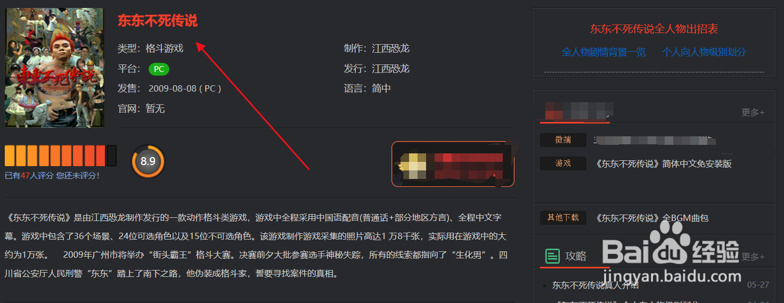Click the orange 微端 tag label
Viewport: 784px width, 303px height.
563,140
